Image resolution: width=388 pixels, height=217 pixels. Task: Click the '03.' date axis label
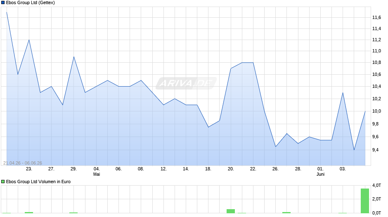coord(343,169)
